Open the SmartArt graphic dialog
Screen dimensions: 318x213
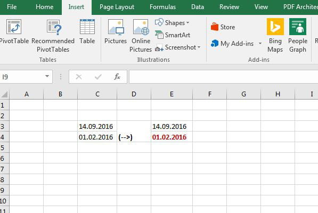click(x=173, y=35)
